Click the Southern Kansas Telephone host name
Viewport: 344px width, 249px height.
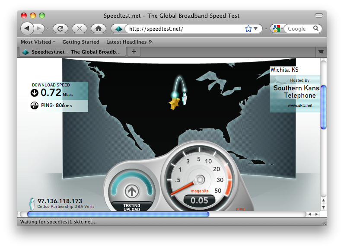(x=297, y=92)
